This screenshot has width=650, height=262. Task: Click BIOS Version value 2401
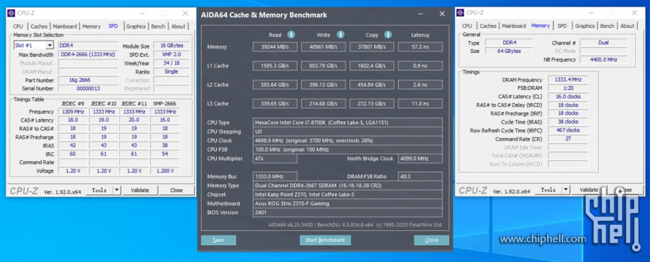(348, 212)
